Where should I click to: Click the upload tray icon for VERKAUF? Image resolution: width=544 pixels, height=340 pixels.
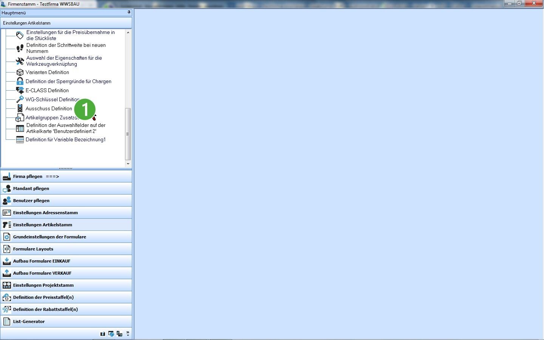pyautogui.click(x=7, y=273)
